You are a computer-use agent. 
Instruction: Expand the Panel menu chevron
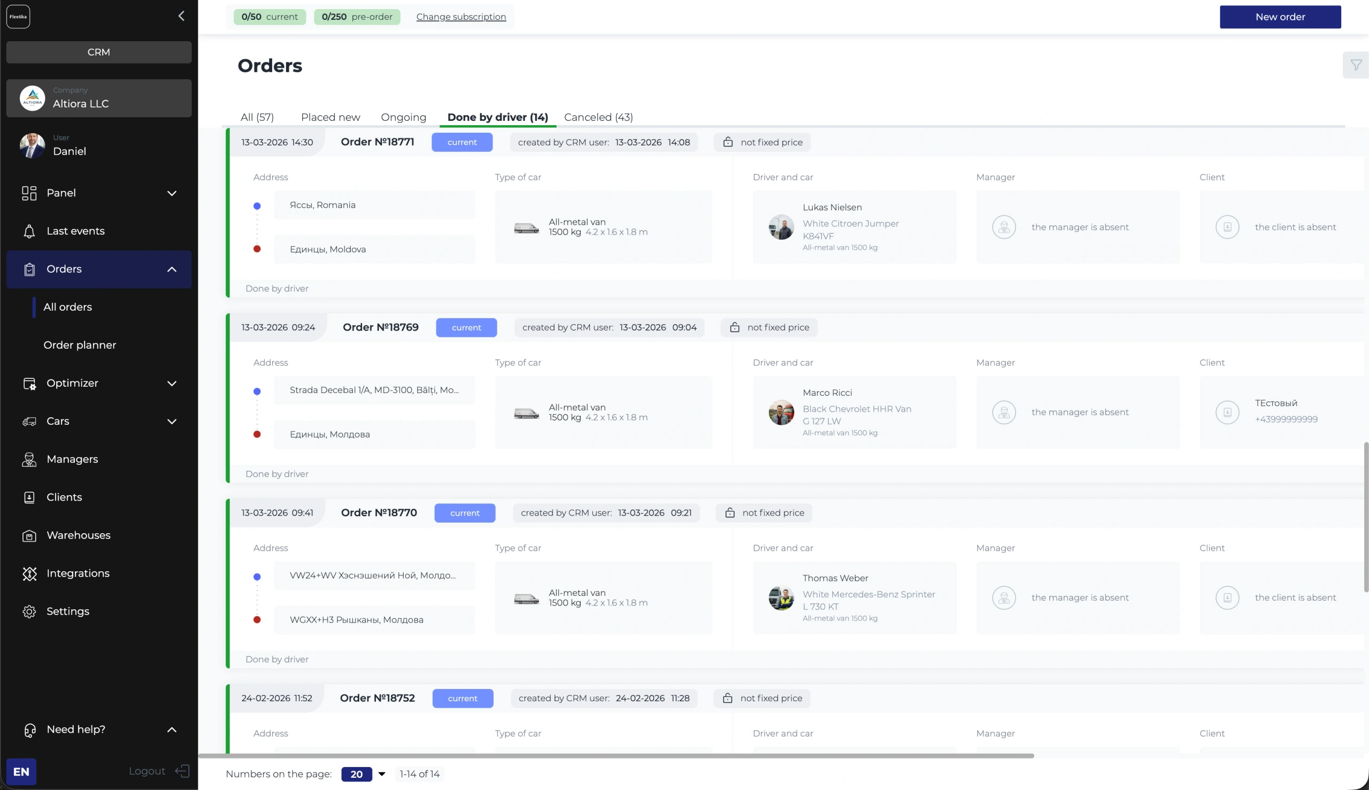pyautogui.click(x=172, y=193)
